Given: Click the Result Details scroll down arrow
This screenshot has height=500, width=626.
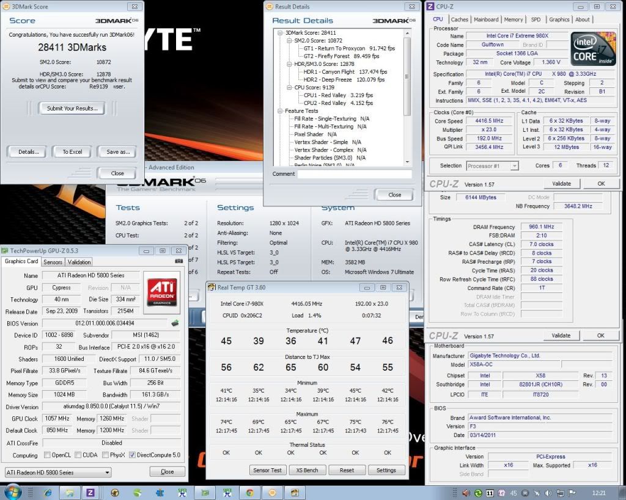Looking at the screenshot, I should click(x=407, y=162).
